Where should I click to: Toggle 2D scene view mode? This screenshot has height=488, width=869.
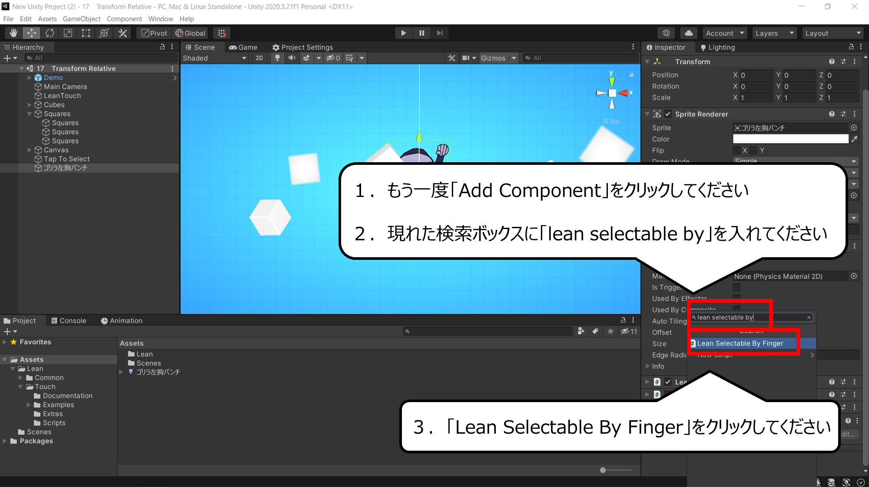259,58
